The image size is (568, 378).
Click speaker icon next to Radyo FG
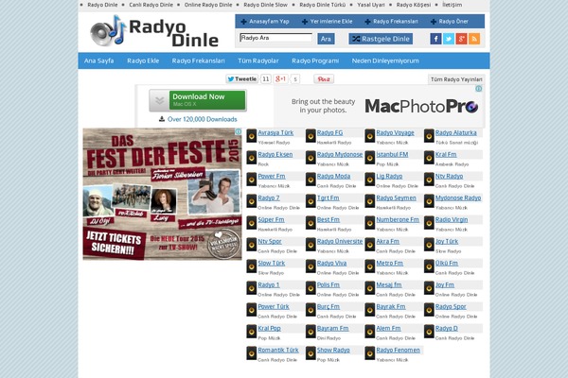311,136
